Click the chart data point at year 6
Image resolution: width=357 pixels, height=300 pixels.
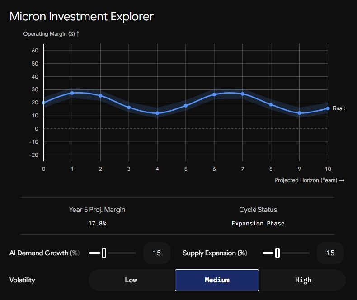pos(214,94)
